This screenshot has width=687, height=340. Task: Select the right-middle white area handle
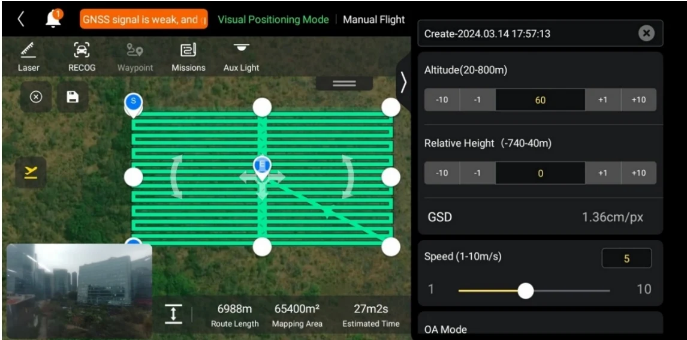pyautogui.click(x=390, y=177)
